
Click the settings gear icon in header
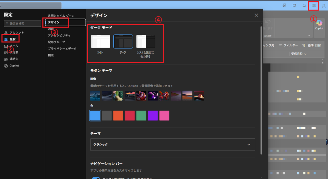click(x=314, y=5)
